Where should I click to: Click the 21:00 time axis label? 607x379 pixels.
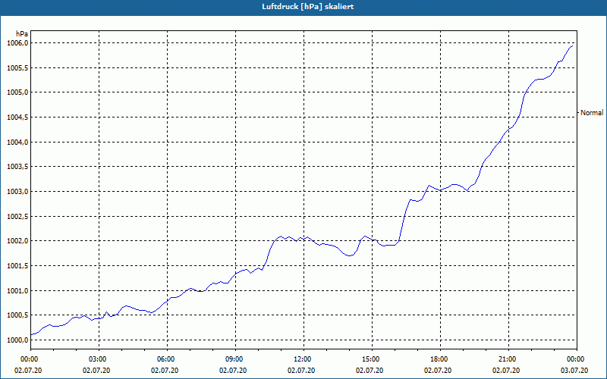tap(508, 359)
